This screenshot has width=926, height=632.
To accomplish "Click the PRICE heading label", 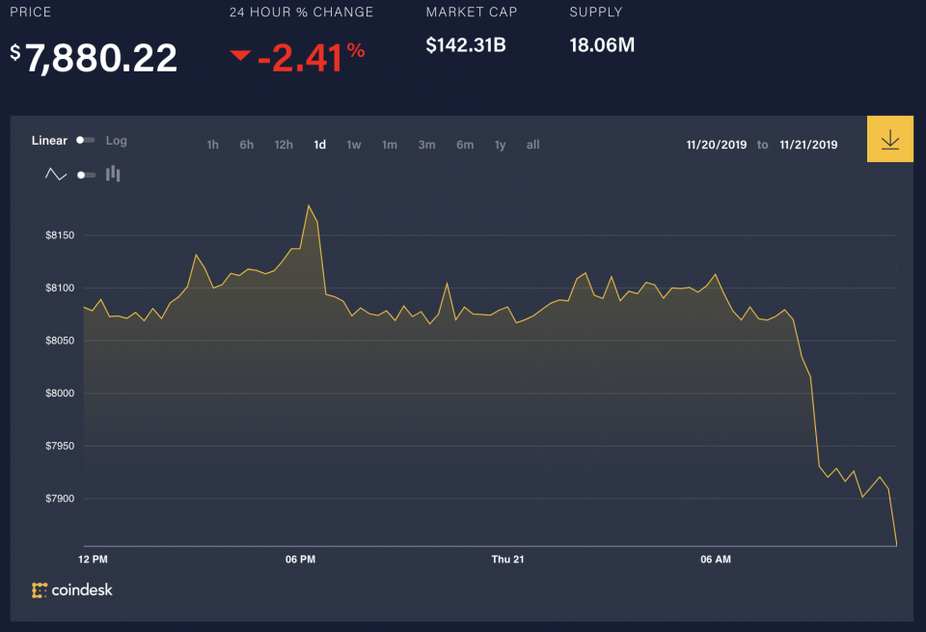I will coord(31,12).
